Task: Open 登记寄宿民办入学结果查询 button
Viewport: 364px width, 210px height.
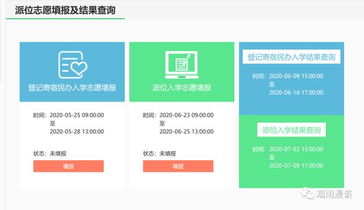Action: coord(291,57)
